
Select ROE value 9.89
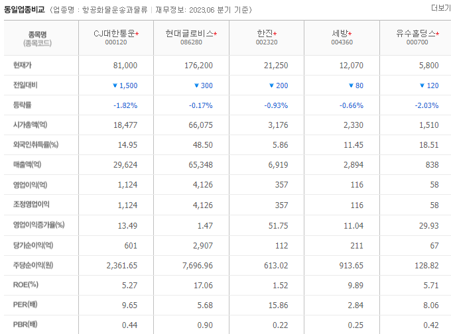click(355, 286)
